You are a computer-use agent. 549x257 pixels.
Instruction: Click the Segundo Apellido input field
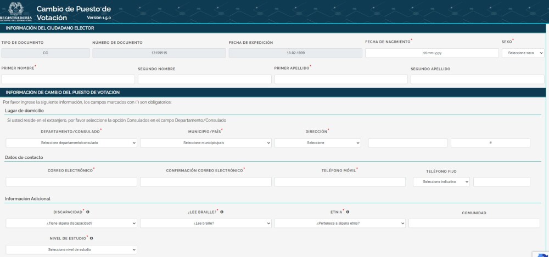point(478,79)
